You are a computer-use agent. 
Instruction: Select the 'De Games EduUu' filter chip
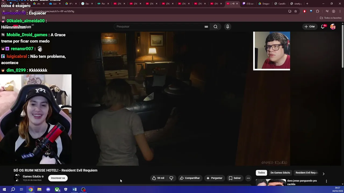280,173
